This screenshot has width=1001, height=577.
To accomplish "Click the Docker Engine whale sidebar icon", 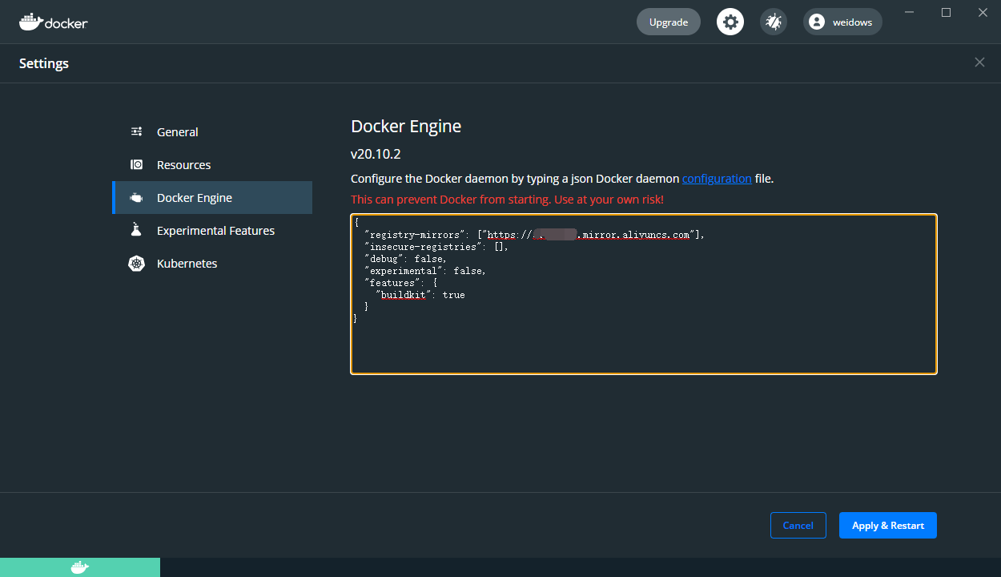I will (137, 198).
